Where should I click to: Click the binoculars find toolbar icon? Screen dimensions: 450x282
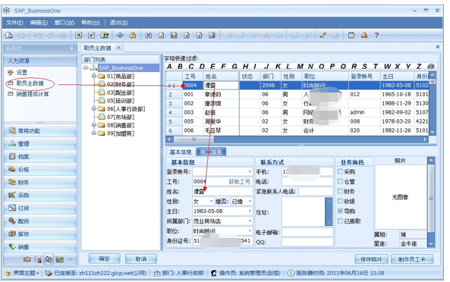149,35
